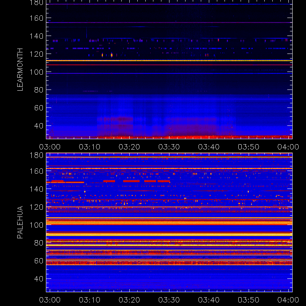Click the wide yellow band near 100 on the Palehua spectrogram
This screenshot has height=306, width=306.
click(169, 223)
